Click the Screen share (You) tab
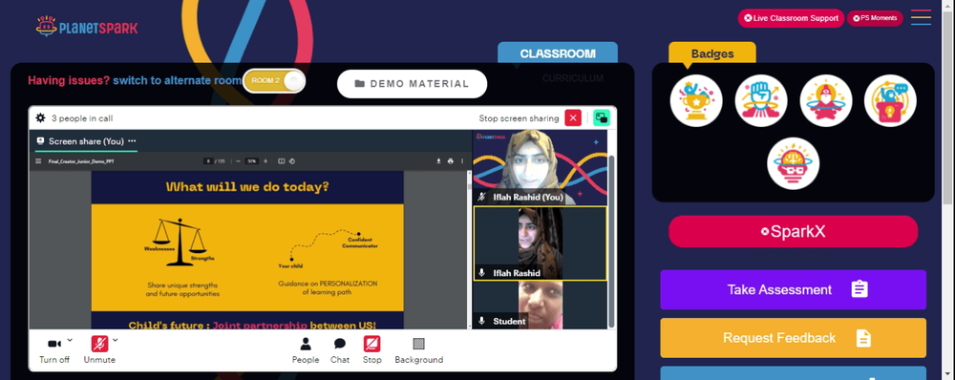The image size is (955, 380). coord(86,141)
